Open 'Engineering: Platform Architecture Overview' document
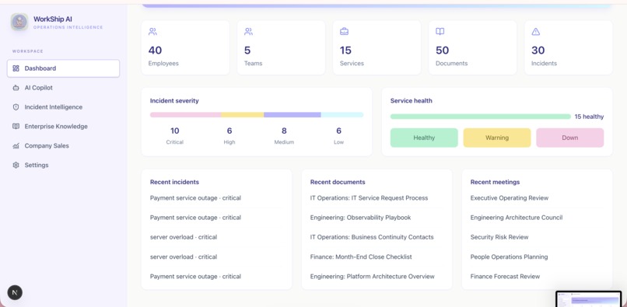This screenshot has width=627, height=307. (x=373, y=276)
